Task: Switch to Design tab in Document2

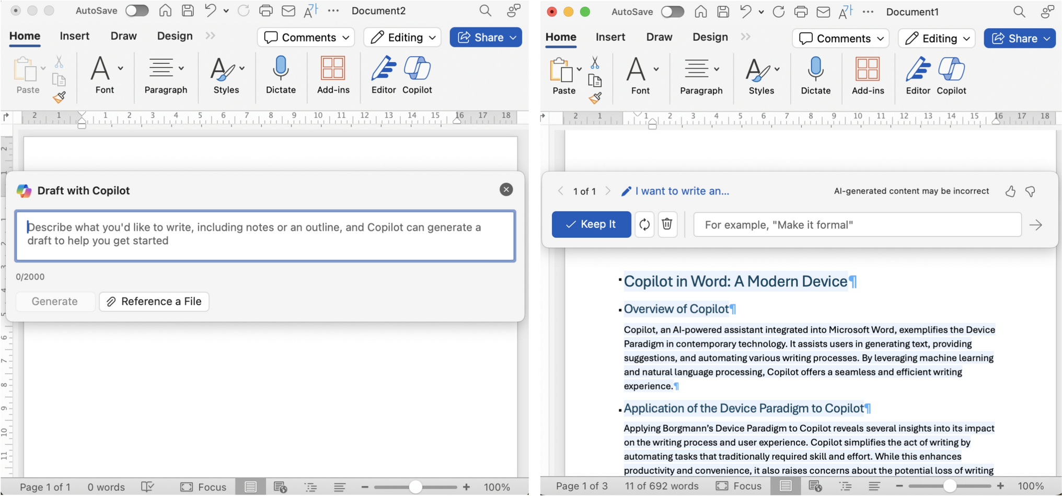Action: coord(175,36)
